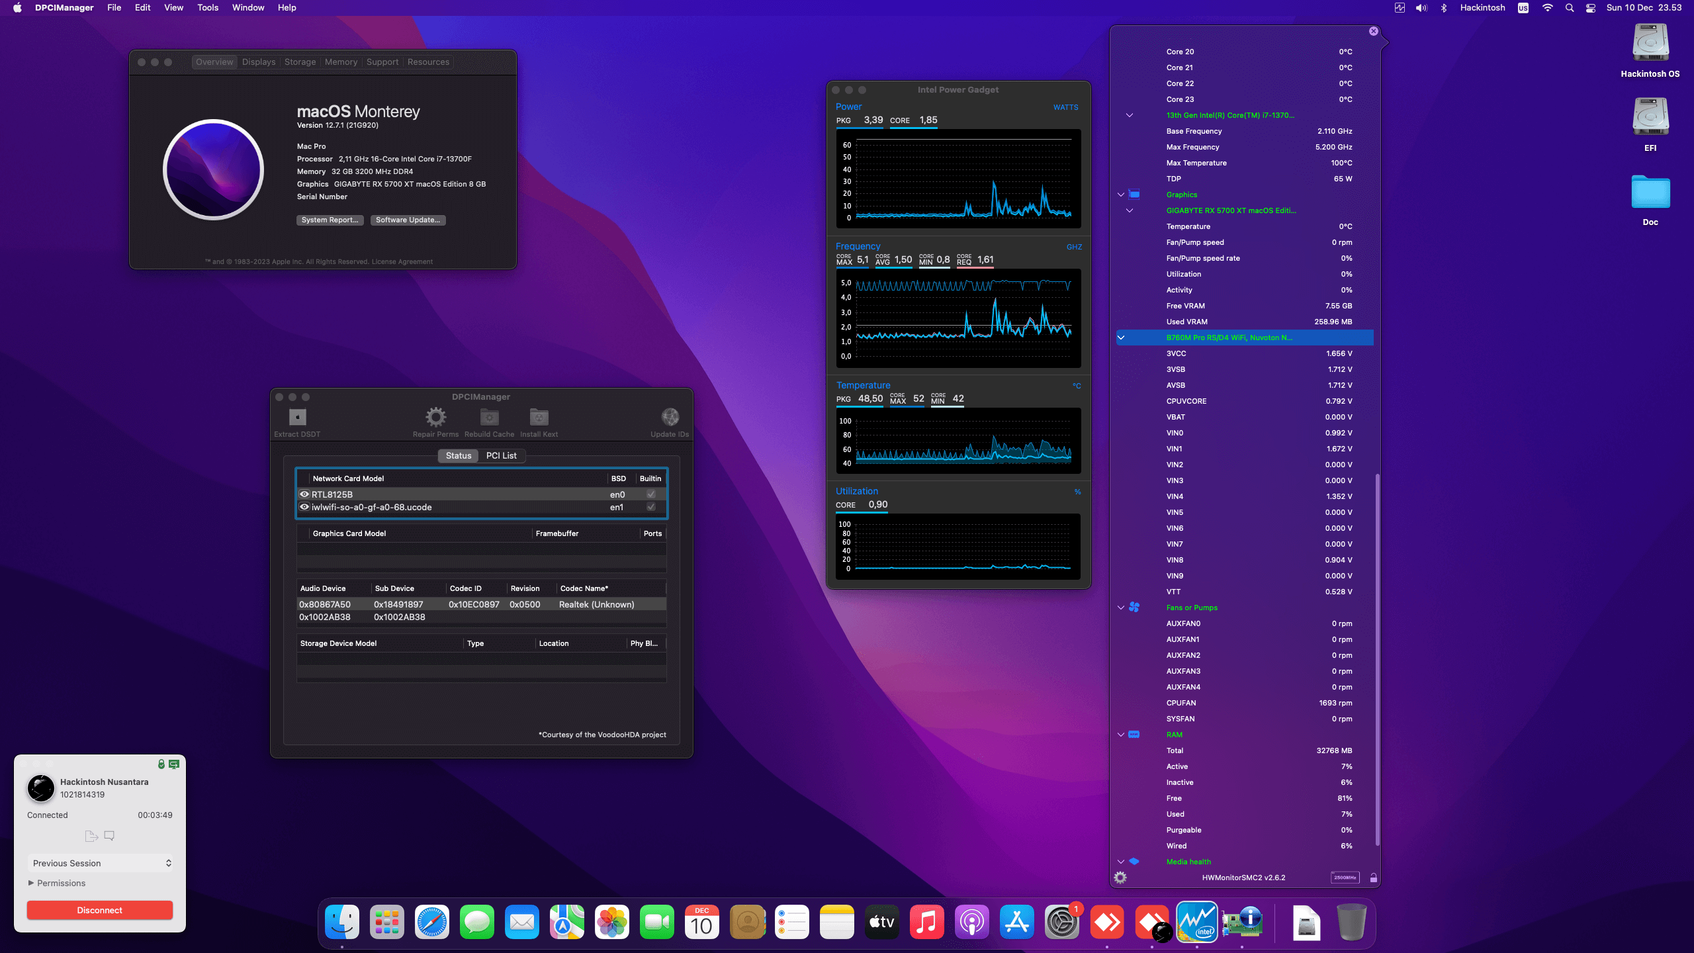Open Music from the Dock
The height and width of the screenshot is (953, 1694).
927,922
